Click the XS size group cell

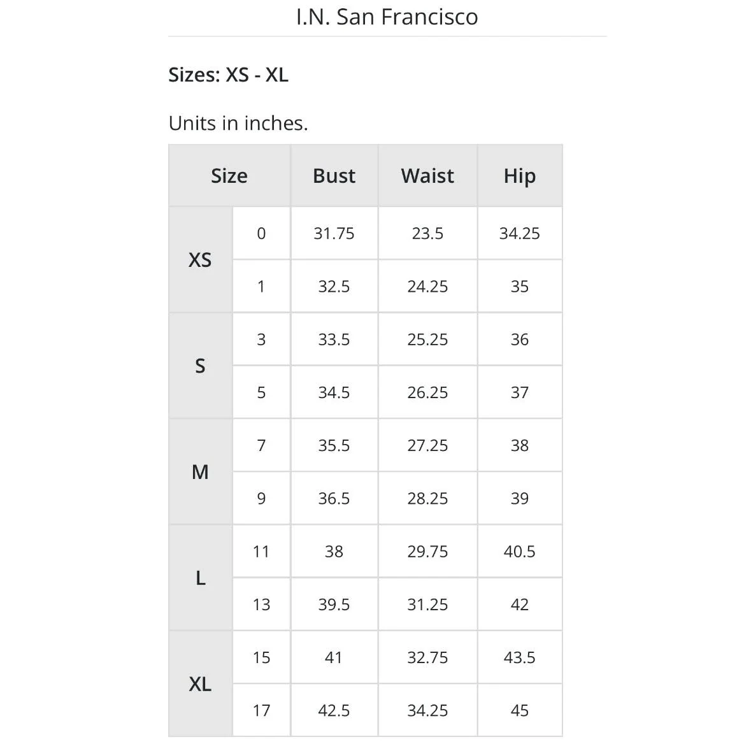[x=200, y=260]
